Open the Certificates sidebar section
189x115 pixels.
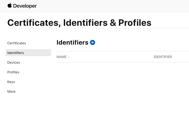coord(17,43)
